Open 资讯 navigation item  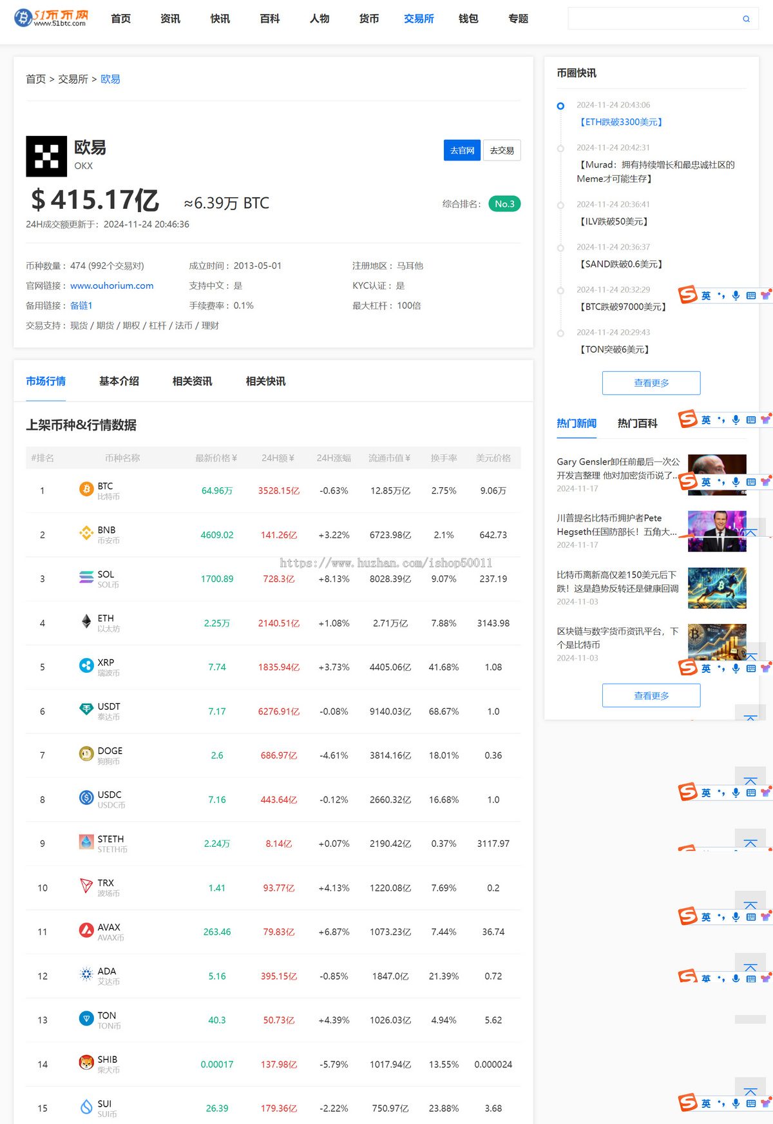point(171,19)
